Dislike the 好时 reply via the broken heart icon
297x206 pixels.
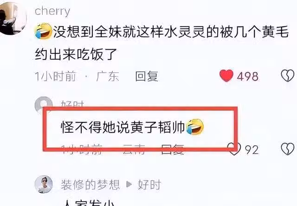pyautogui.click(x=288, y=149)
